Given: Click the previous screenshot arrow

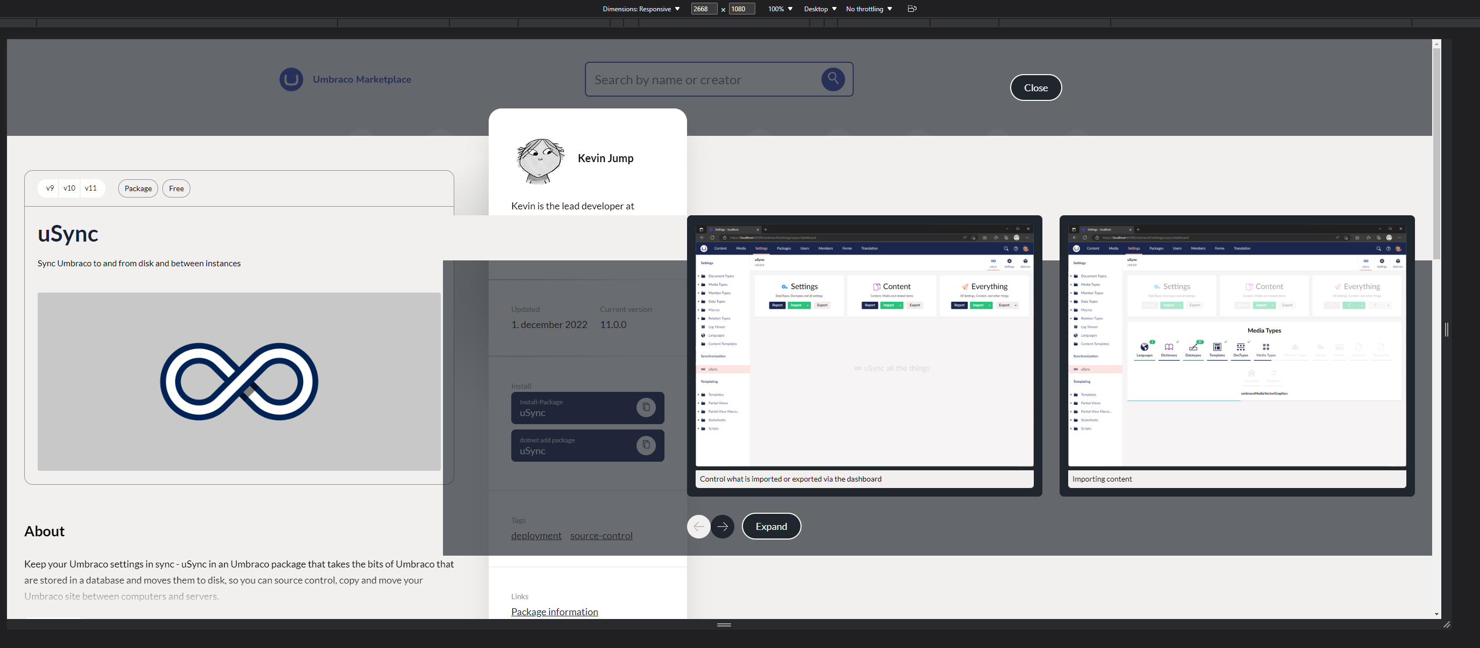Looking at the screenshot, I should 699,526.
